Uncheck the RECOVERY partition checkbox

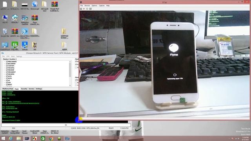(x=7, y=63)
